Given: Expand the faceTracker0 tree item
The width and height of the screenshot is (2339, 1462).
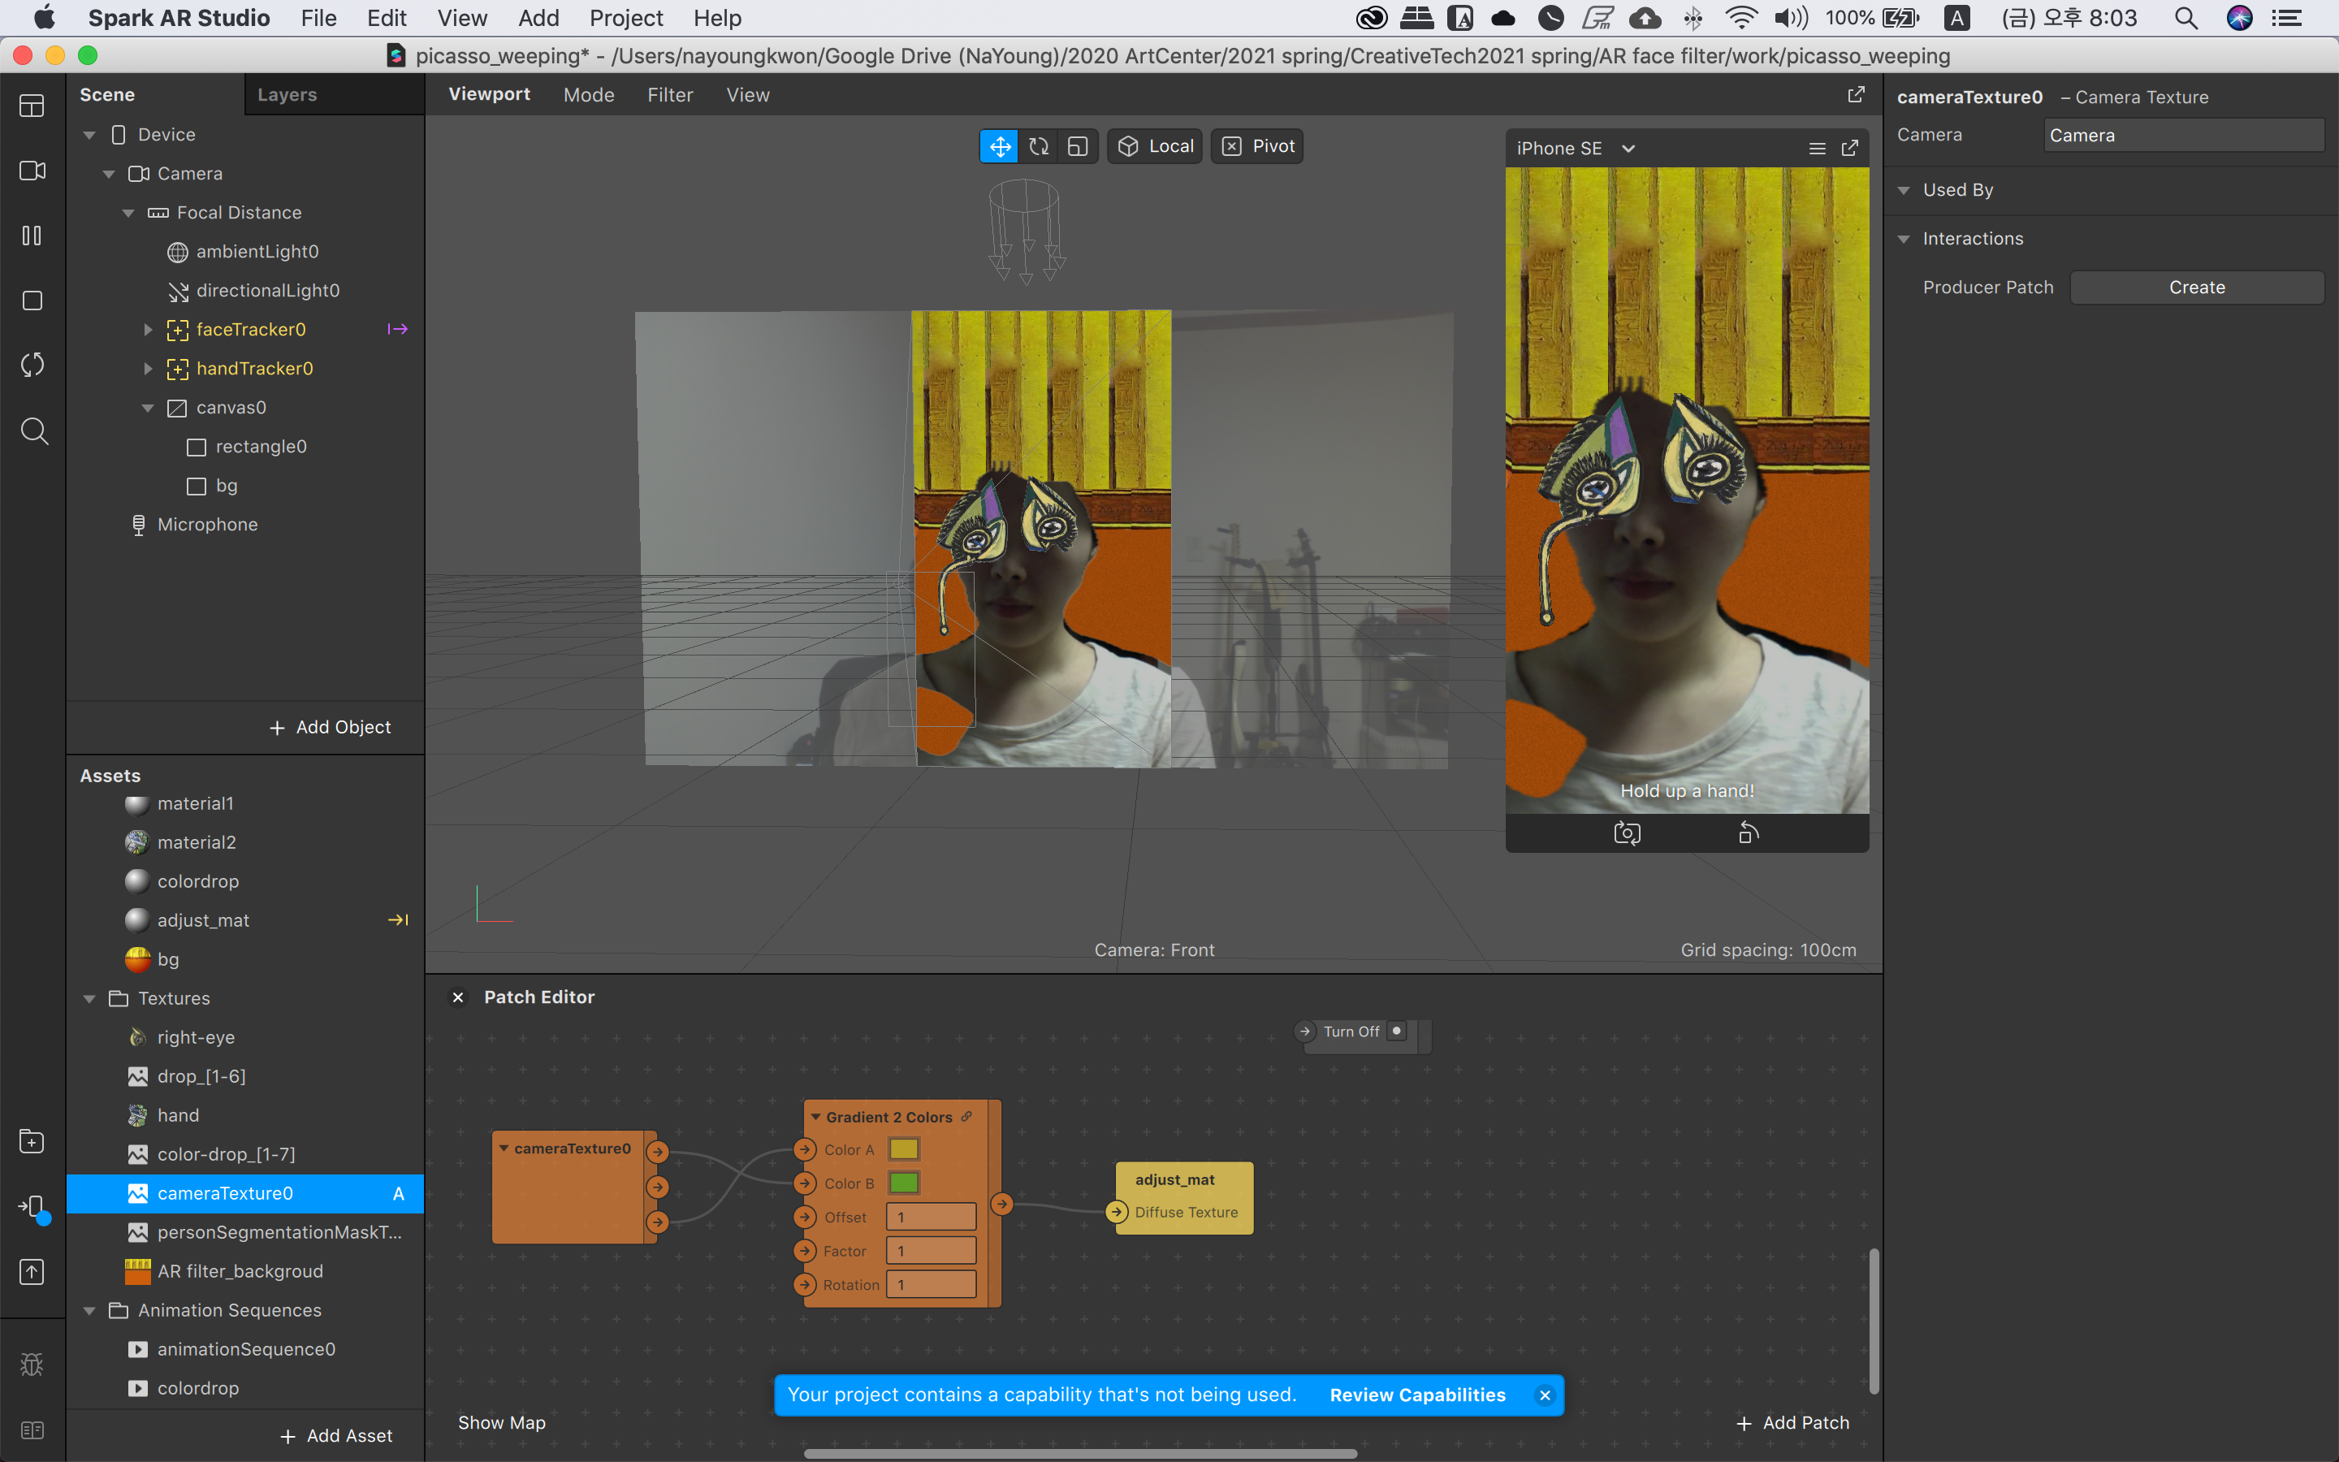Looking at the screenshot, I should click(x=148, y=330).
